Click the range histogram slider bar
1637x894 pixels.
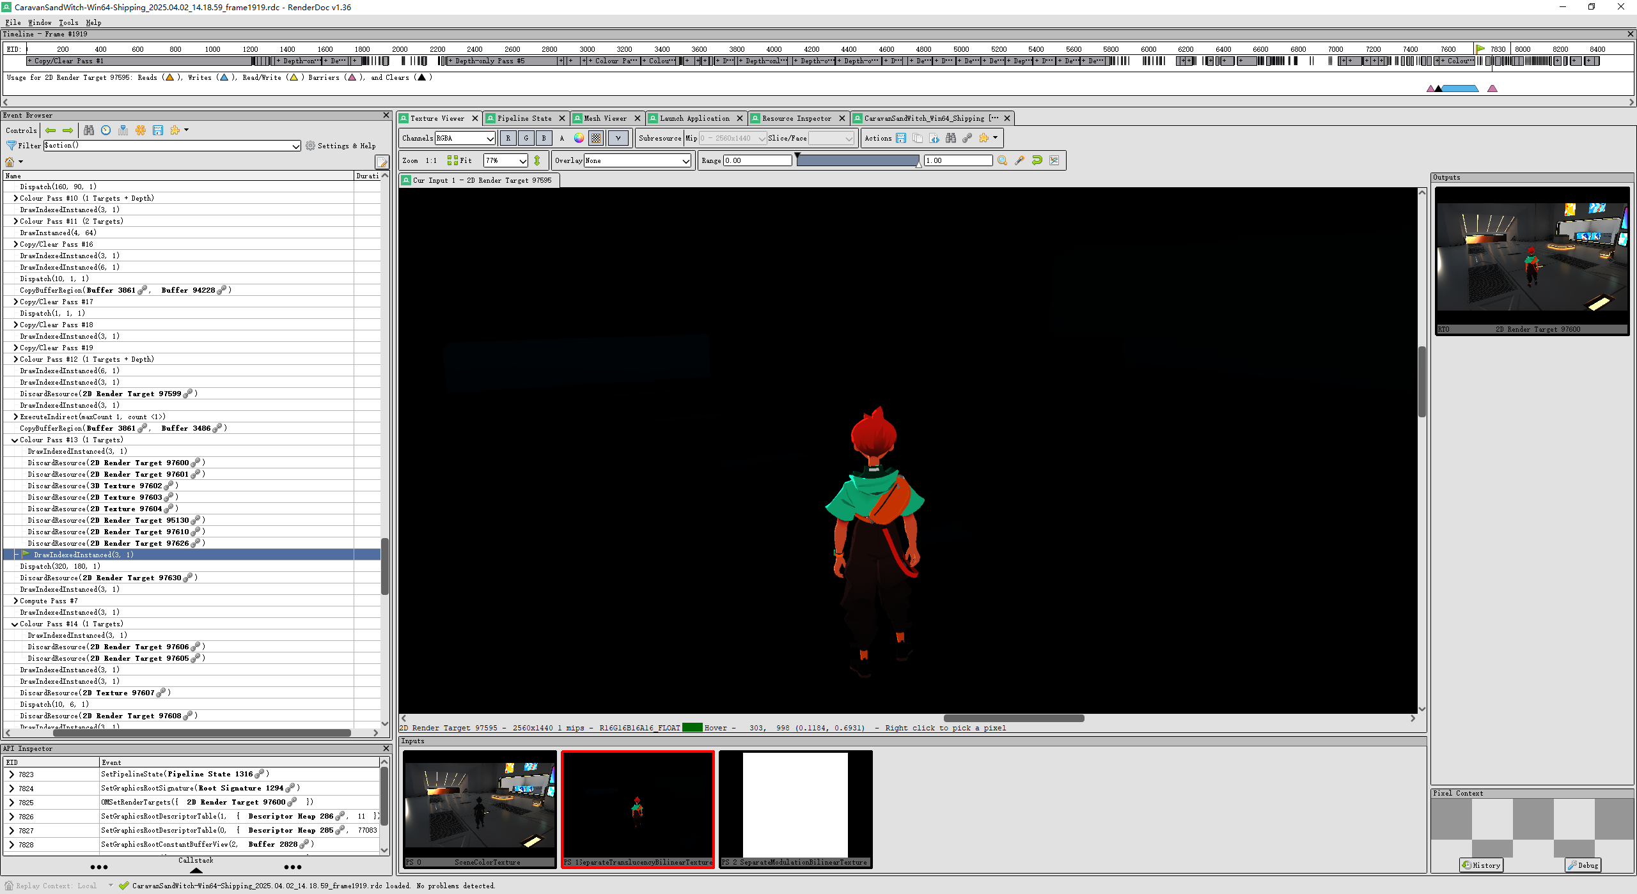point(857,160)
